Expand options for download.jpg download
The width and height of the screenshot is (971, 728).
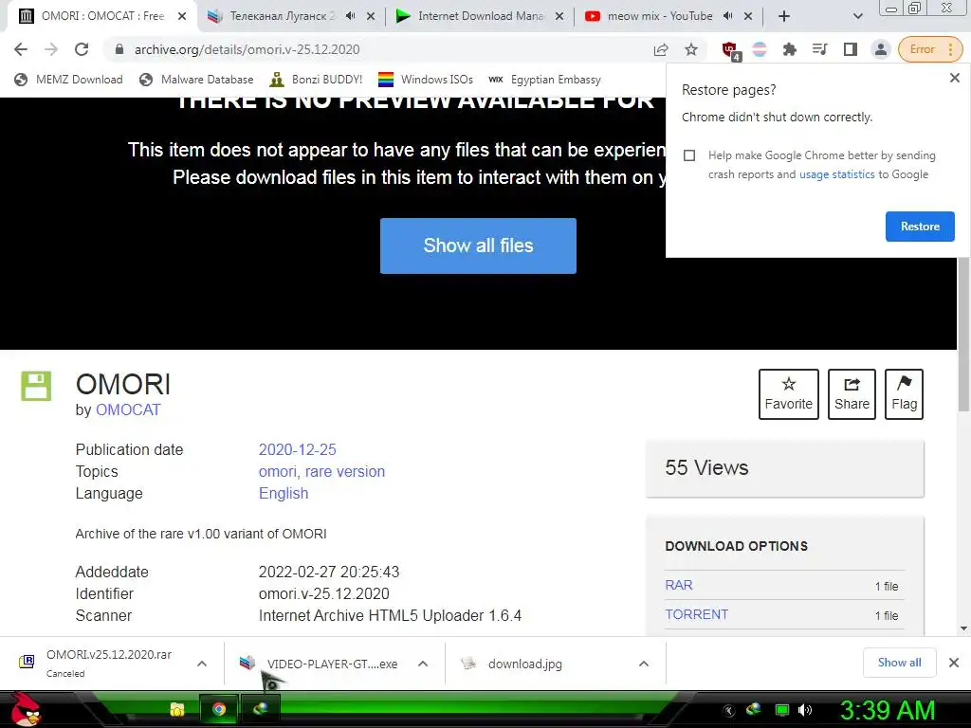(x=644, y=664)
